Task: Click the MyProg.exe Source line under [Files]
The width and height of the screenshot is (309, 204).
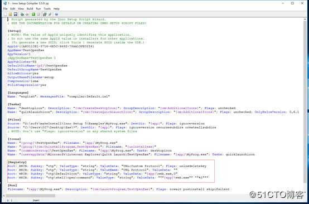Action: click(106, 124)
